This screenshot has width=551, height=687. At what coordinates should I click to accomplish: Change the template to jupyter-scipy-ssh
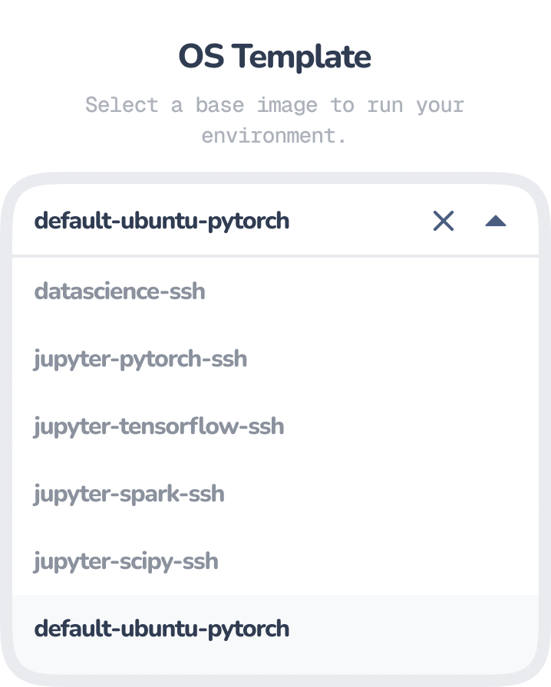(126, 561)
